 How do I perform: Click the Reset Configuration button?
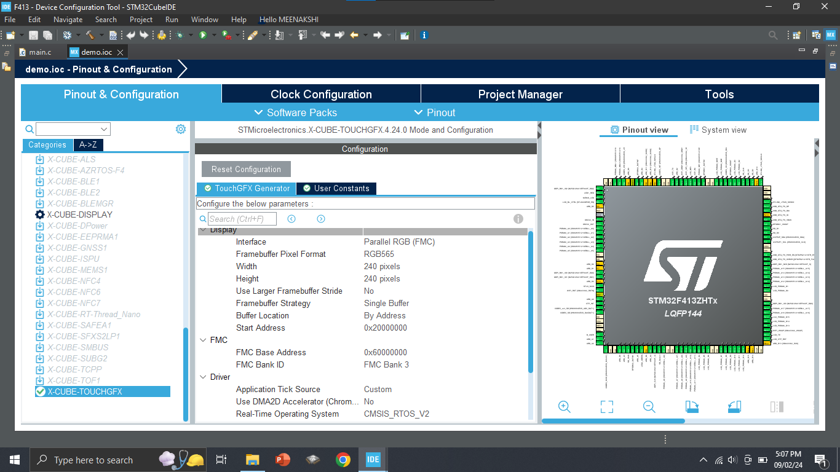coord(245,168)
